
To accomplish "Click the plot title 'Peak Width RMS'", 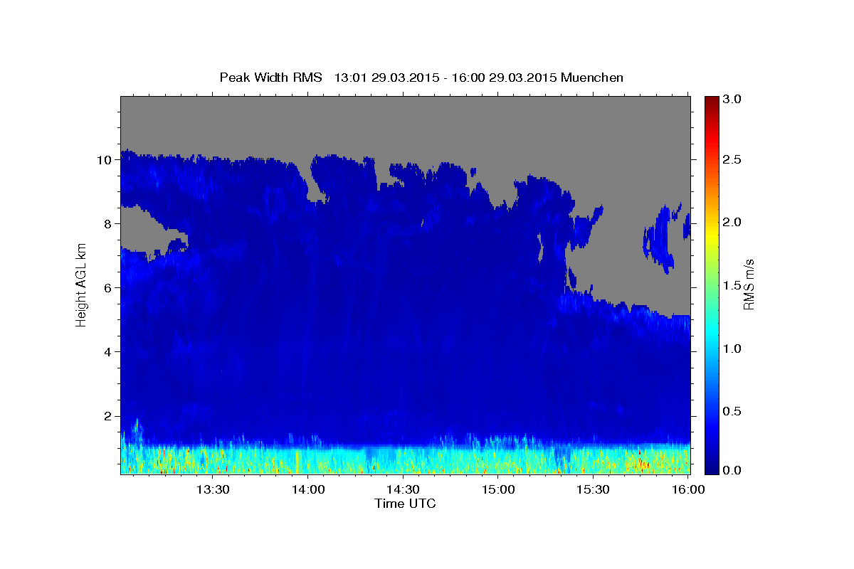I will [270, 78].
